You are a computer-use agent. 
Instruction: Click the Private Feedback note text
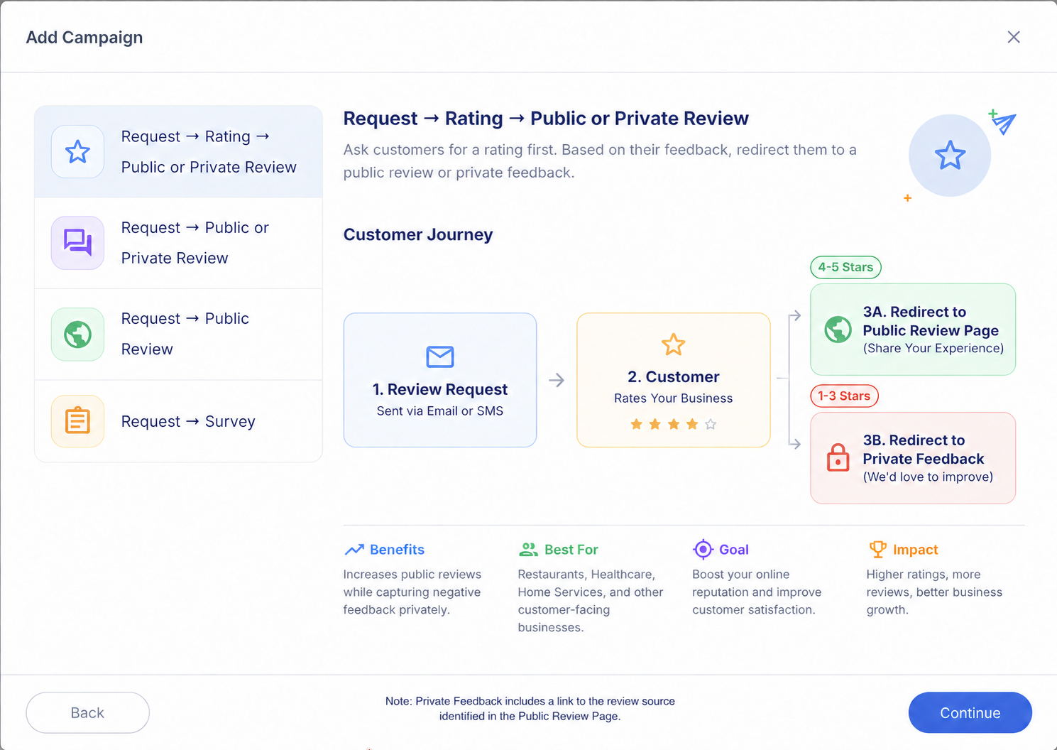pos(530,709)
